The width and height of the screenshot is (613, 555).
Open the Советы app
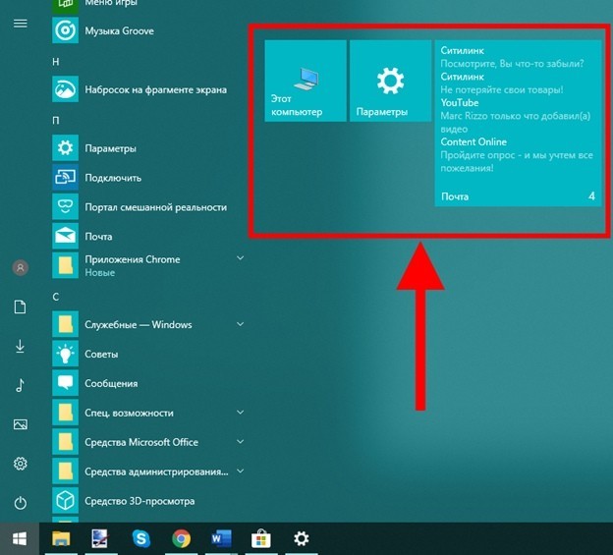[x=147, y=354]
